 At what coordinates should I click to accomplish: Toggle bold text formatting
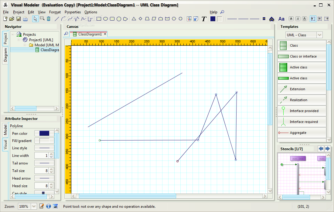click(291, 19)
